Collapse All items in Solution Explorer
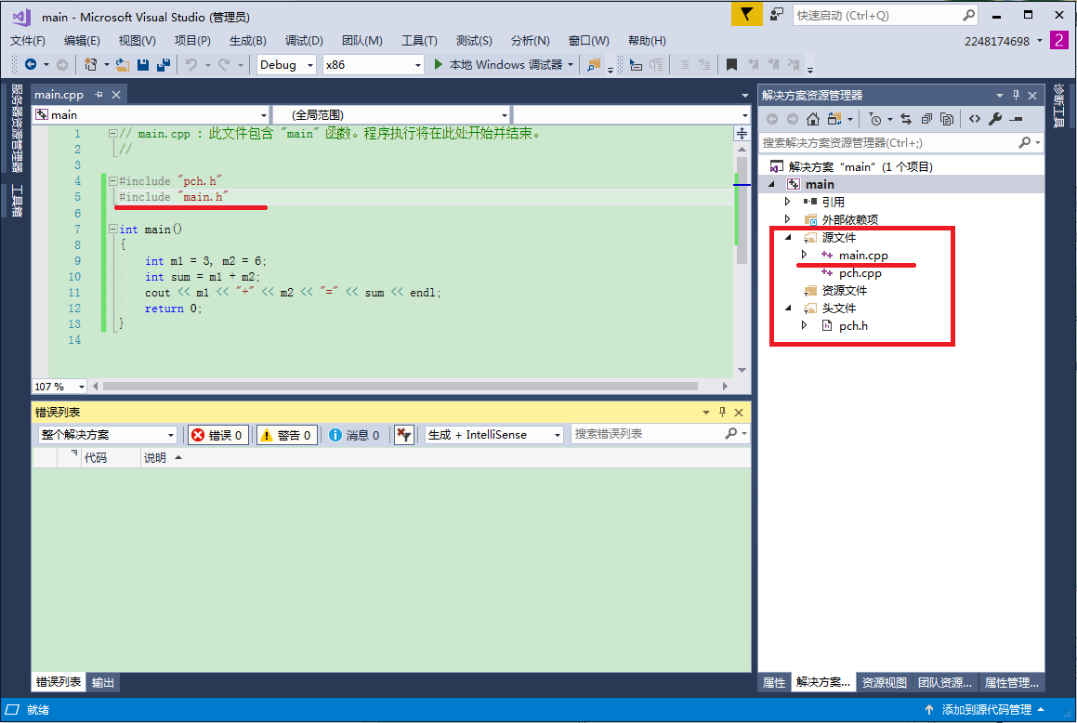 (x=925, y=119)
